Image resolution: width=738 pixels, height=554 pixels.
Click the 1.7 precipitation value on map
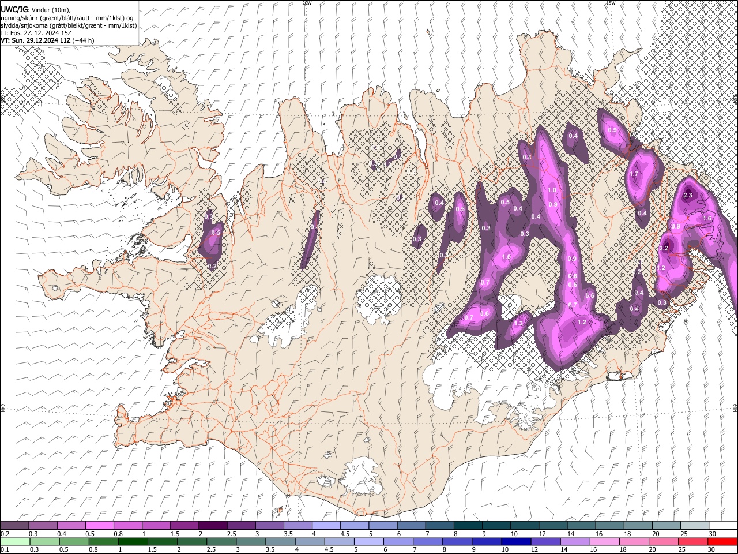click(634, 174)
